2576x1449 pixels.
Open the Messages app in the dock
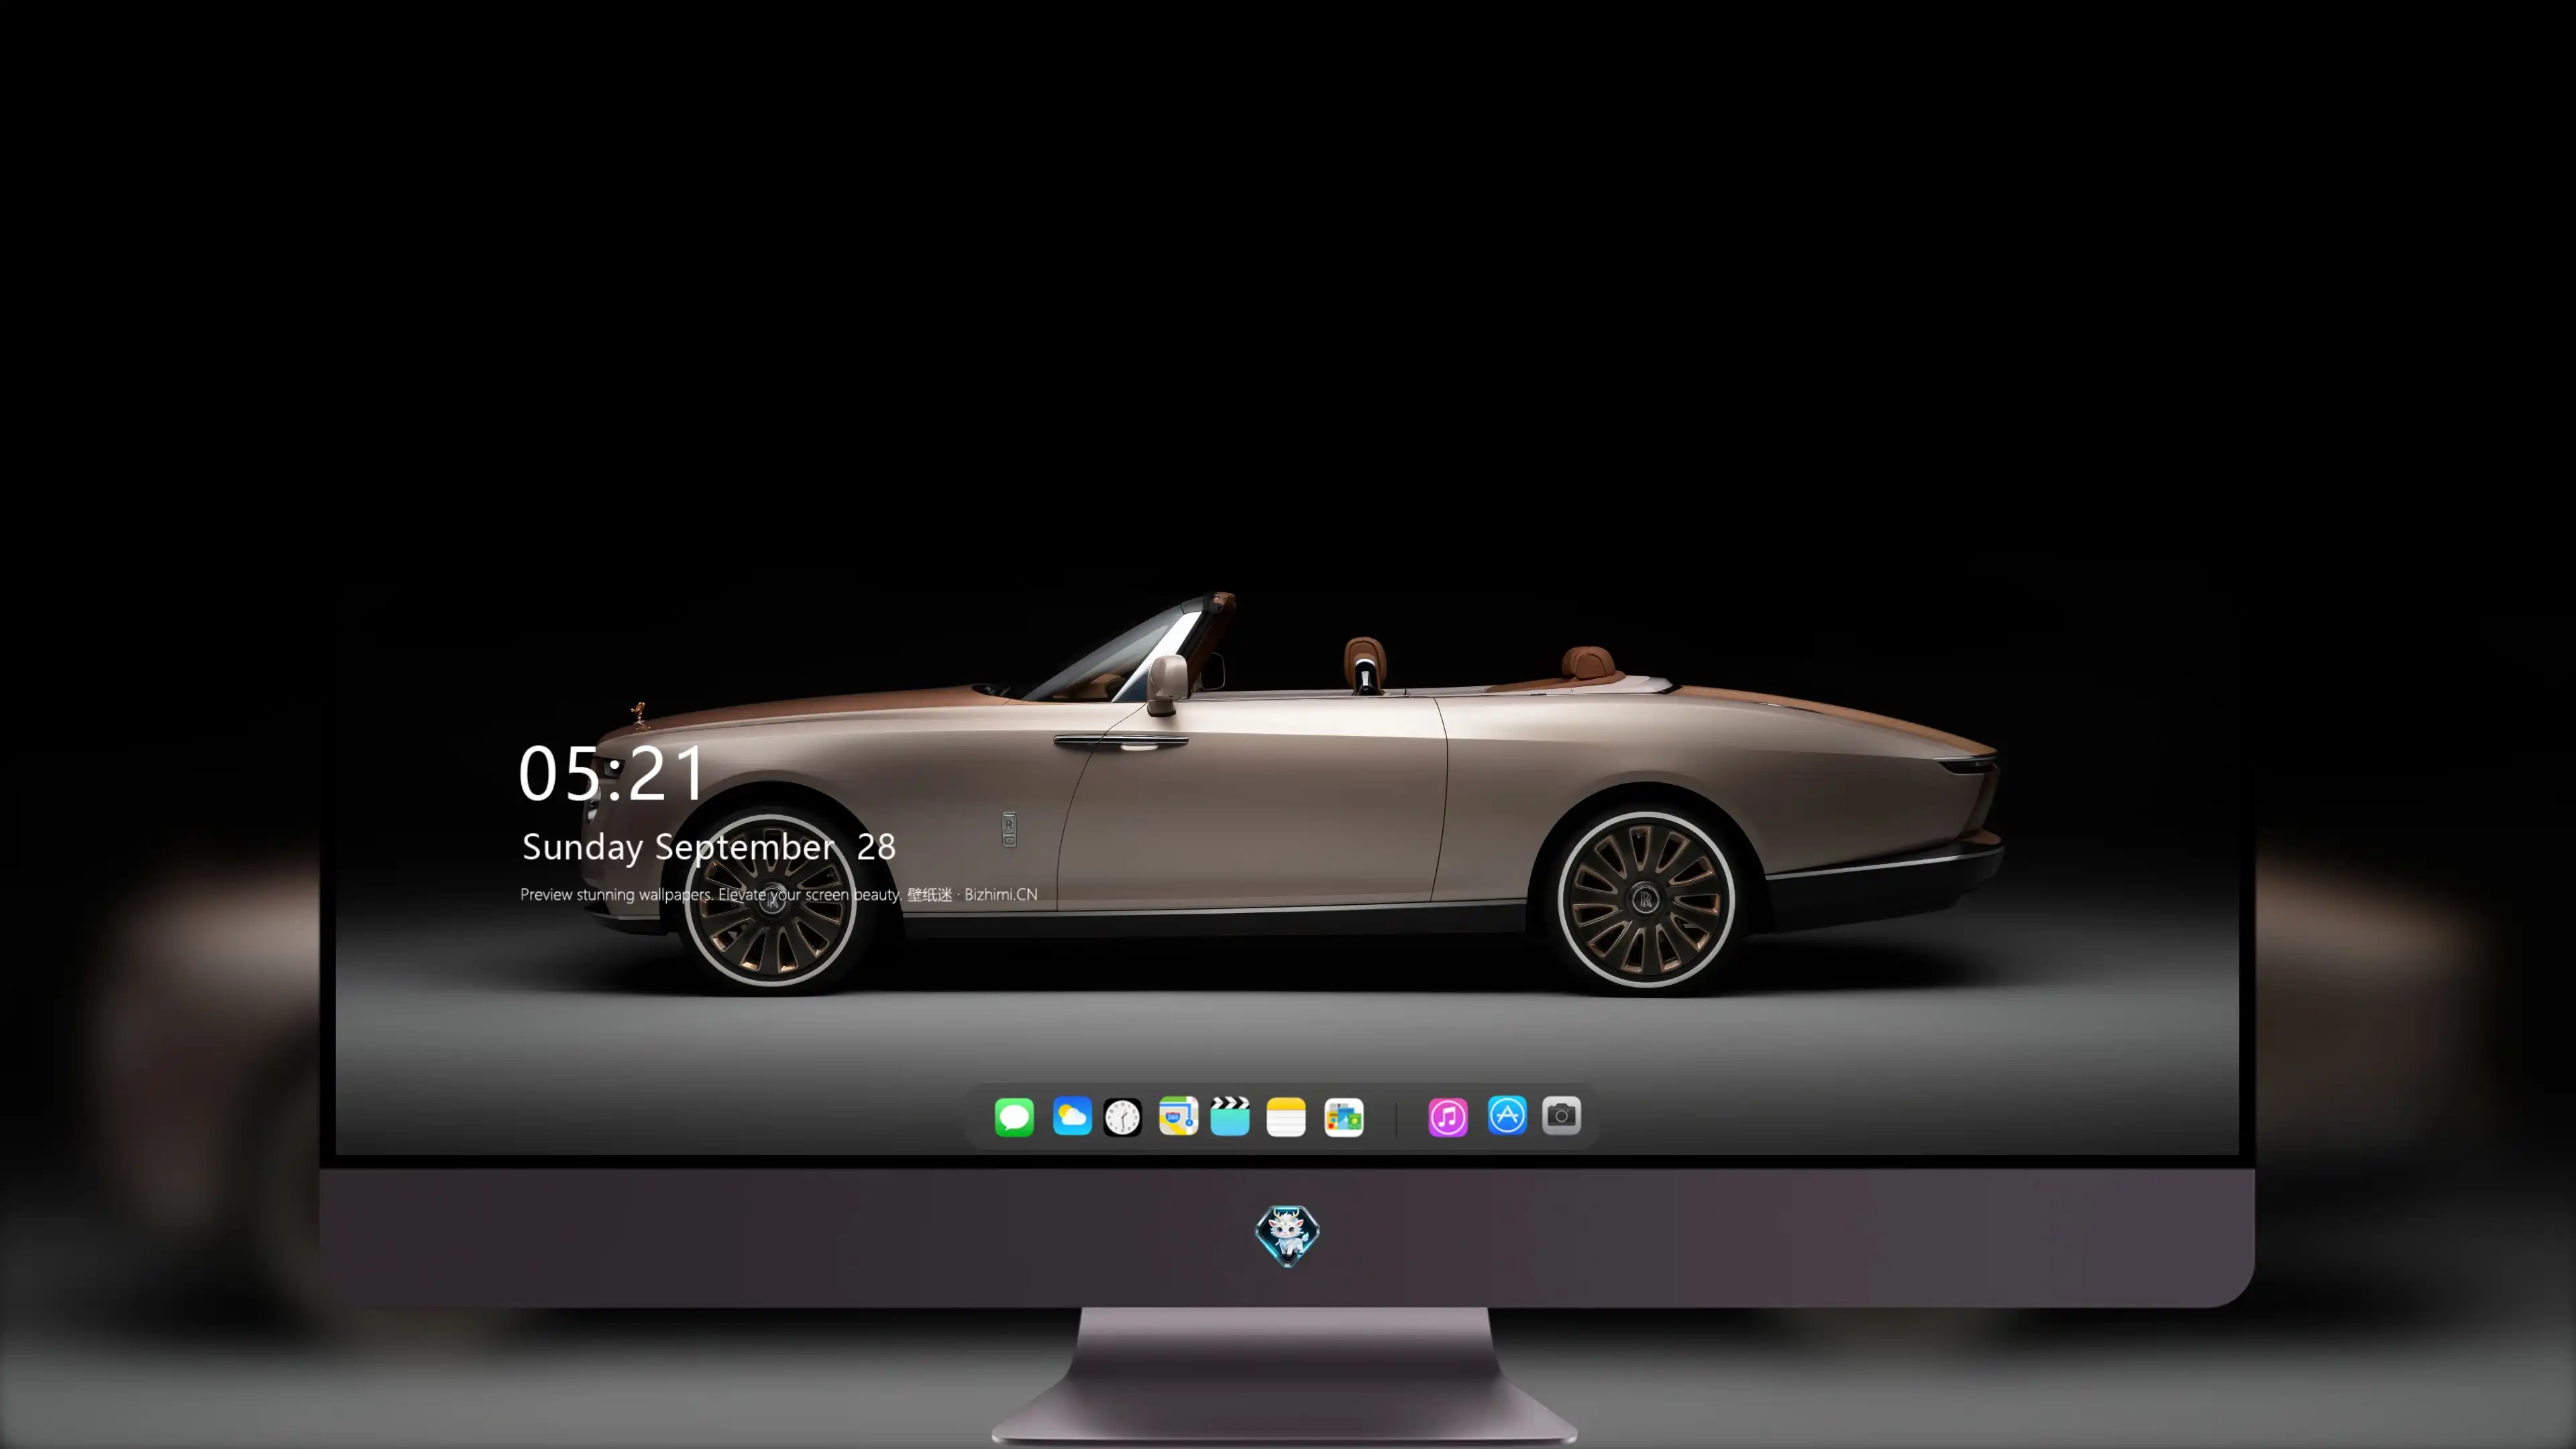coord(1014,1117)
